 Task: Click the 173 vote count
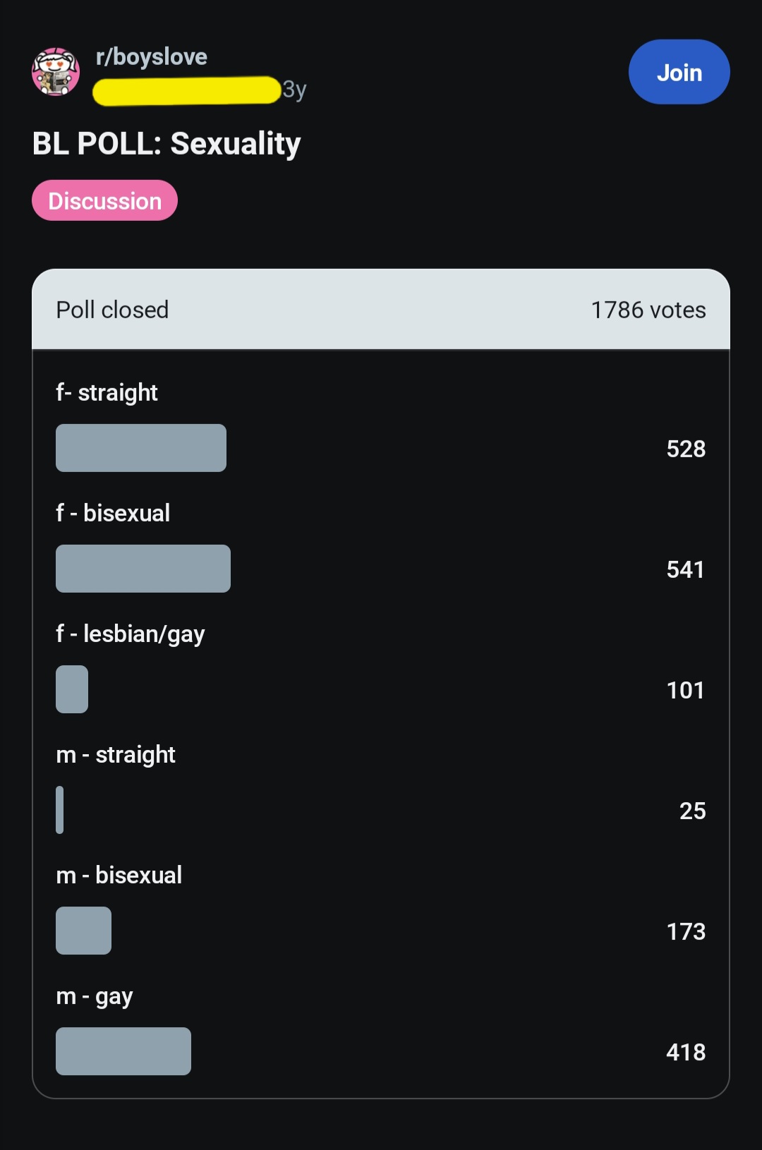686,931
